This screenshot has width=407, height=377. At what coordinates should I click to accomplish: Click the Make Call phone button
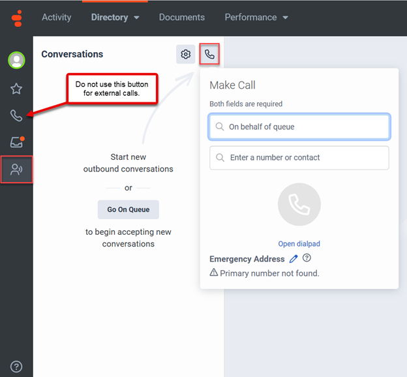209,54
